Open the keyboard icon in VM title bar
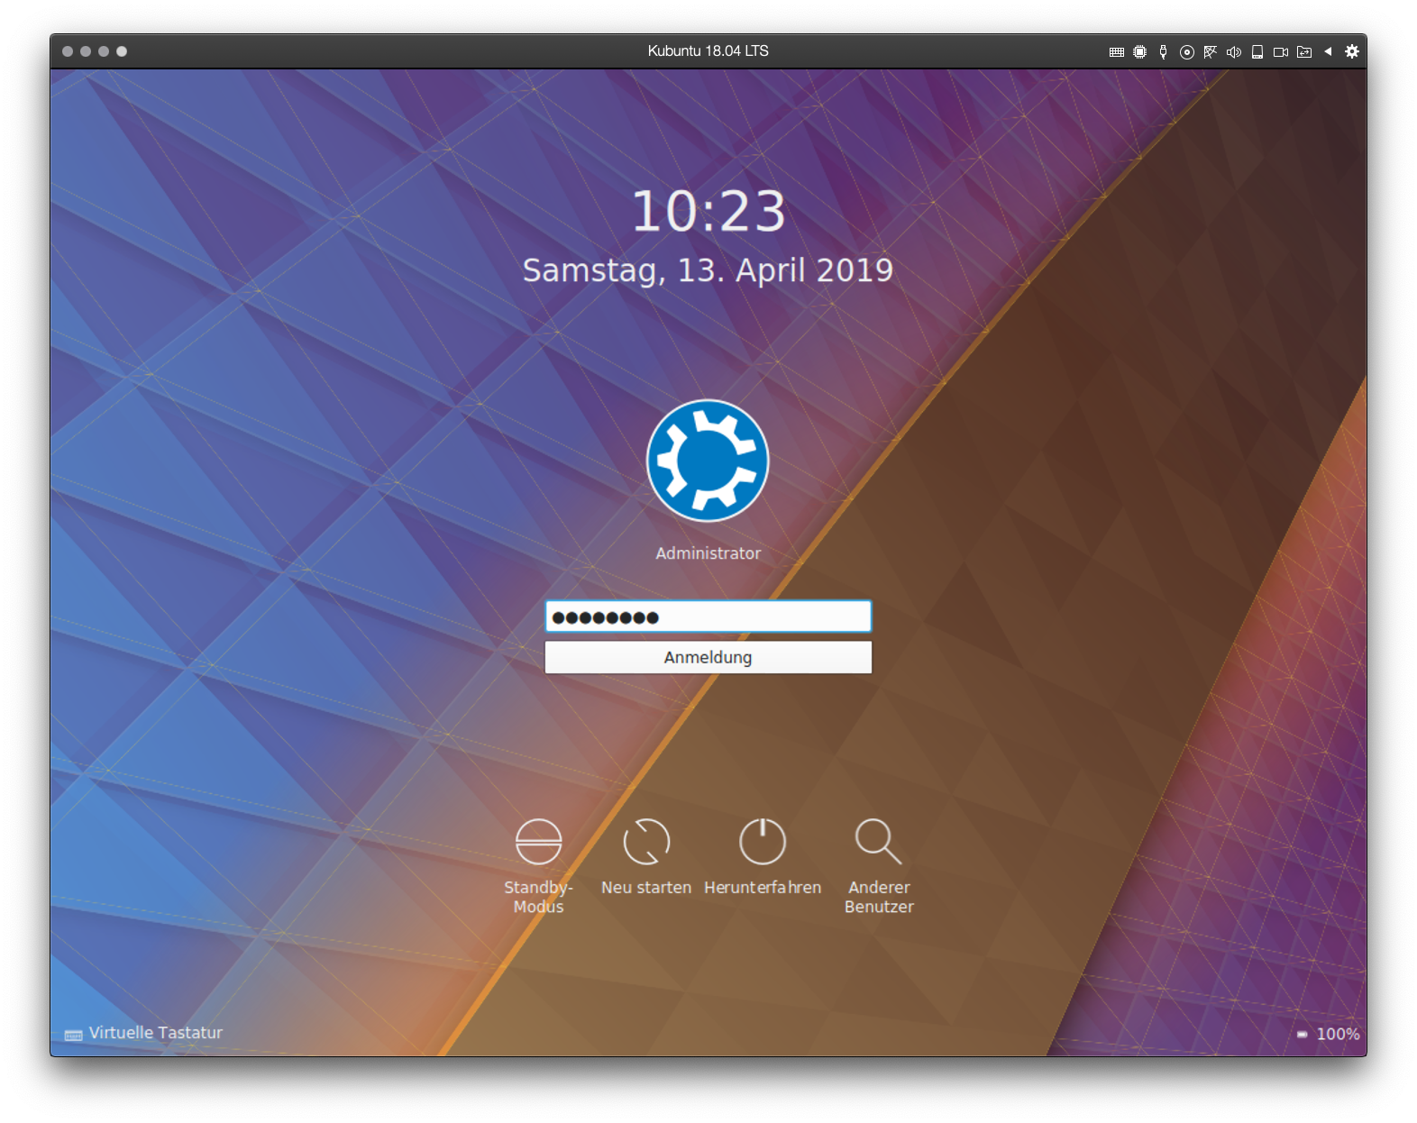This screenshot has width=1417, height=1123. point(1117,52)
